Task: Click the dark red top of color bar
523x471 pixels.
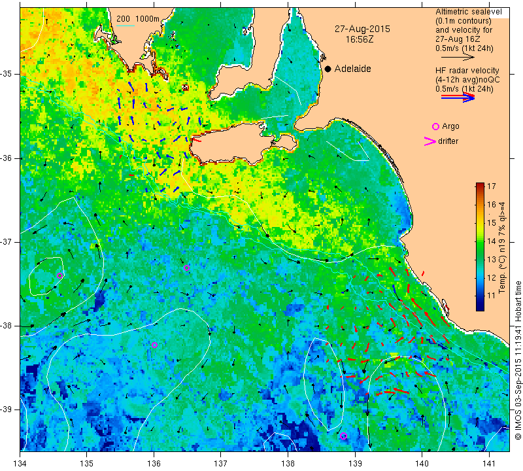Action: point(480,184)
